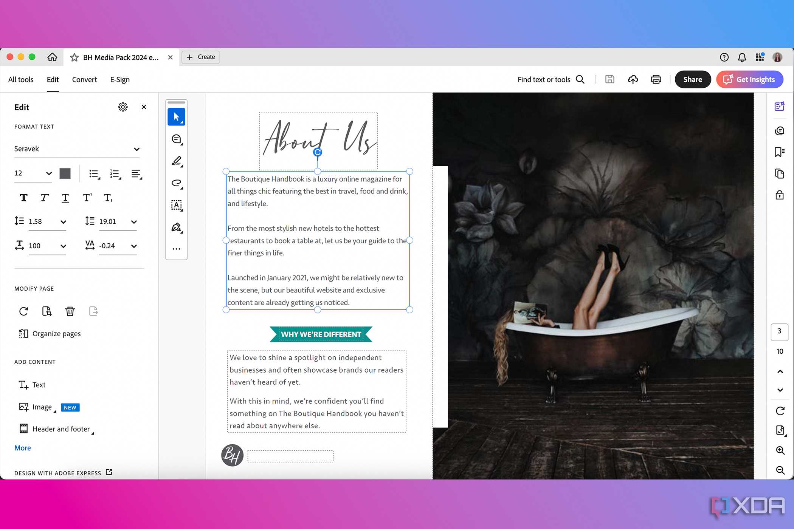
Task: Open more quick tools ellipsis
Action: [176, 249]
